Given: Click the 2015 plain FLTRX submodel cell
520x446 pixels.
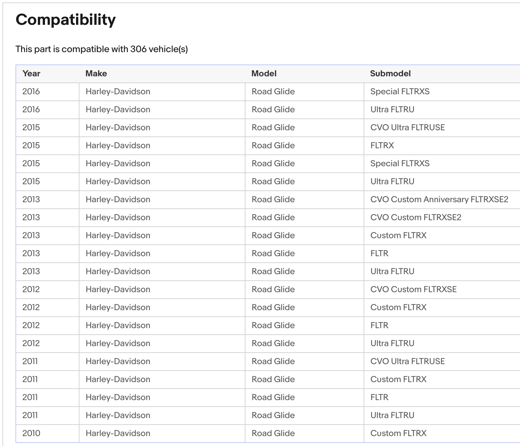Looking at the screenshot, I should tap(382, 145).
